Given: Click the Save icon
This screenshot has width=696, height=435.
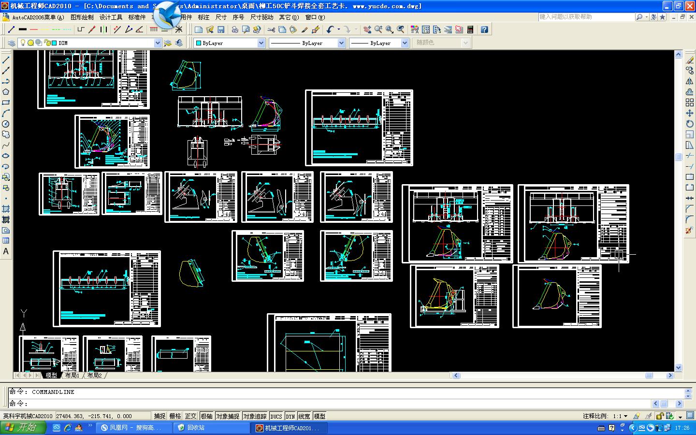Looking at the screenshot, I should 221,29.
